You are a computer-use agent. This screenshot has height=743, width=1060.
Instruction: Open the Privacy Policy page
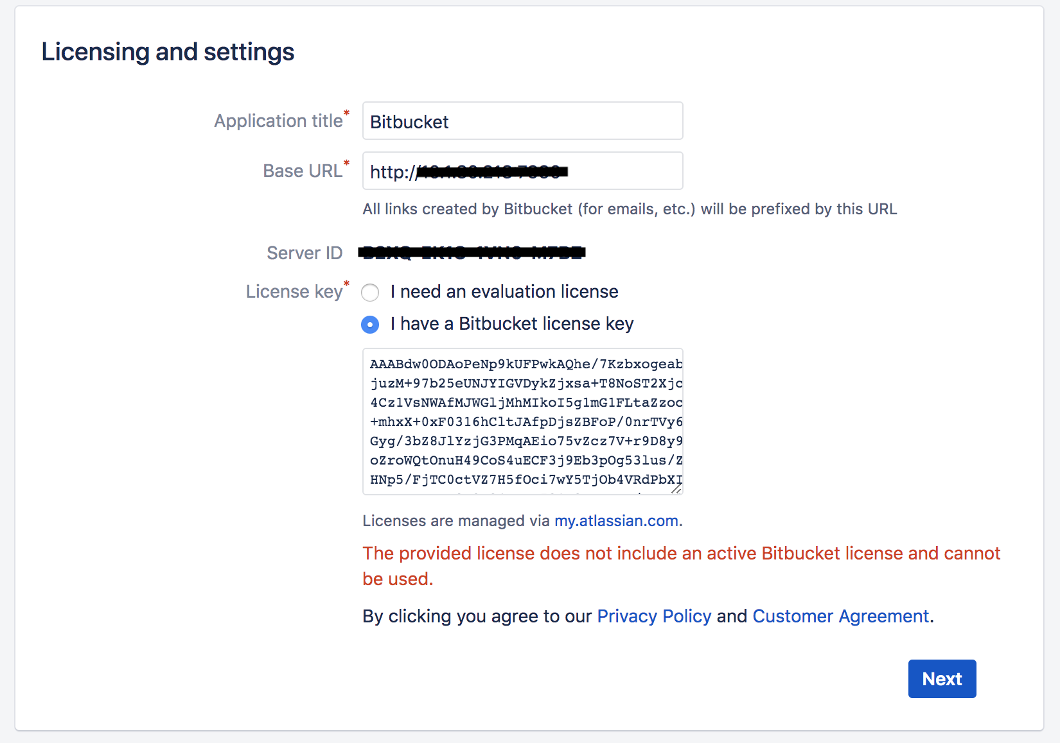click(x=654, y=616)
